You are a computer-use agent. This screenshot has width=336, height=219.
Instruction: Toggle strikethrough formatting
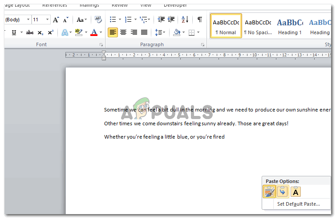(30, 32)
